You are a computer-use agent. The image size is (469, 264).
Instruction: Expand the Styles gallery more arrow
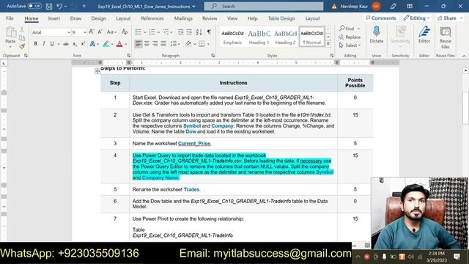tap(328, 44)
